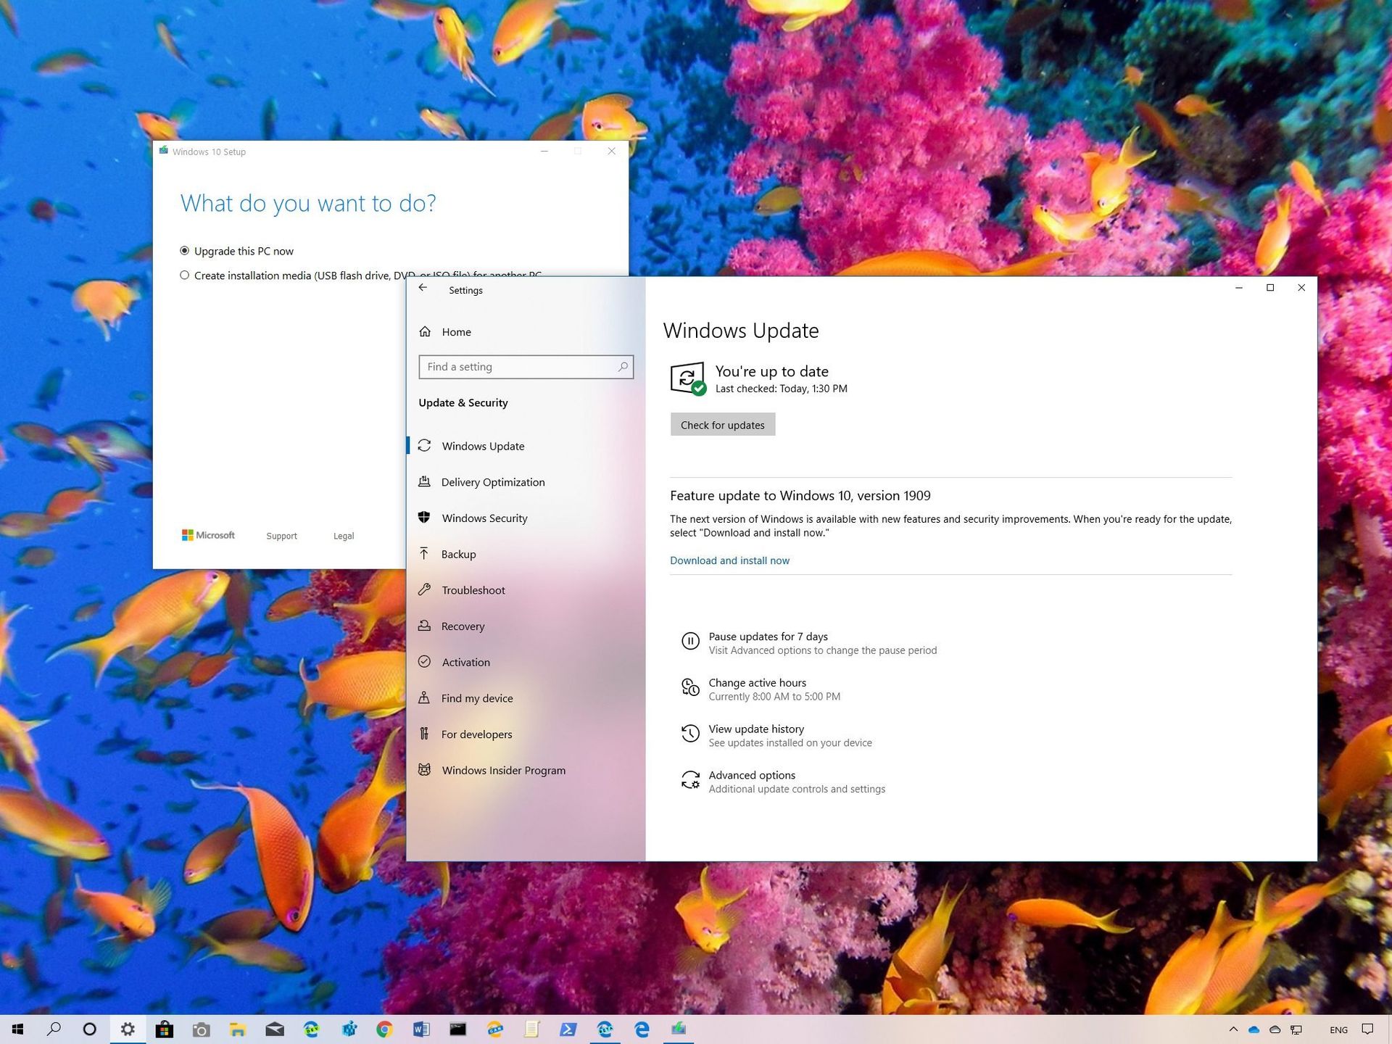Open the Support link in Windows 10 Setup
This screenshot has width=1392, height=1044.
tap(281, 536)
